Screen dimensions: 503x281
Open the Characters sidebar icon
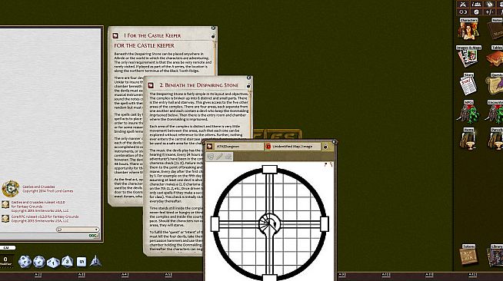click(468, 30)
